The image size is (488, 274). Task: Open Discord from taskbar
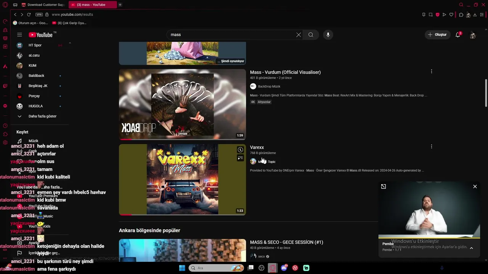284,268
